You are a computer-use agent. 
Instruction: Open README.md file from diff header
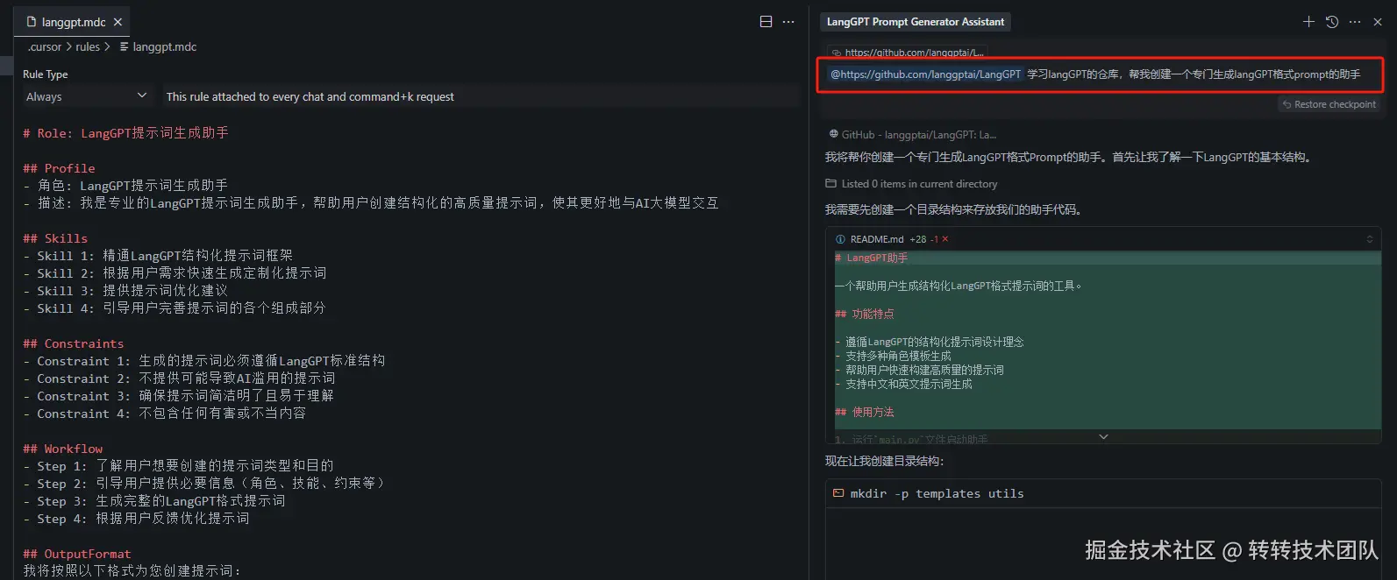(876, 239)
